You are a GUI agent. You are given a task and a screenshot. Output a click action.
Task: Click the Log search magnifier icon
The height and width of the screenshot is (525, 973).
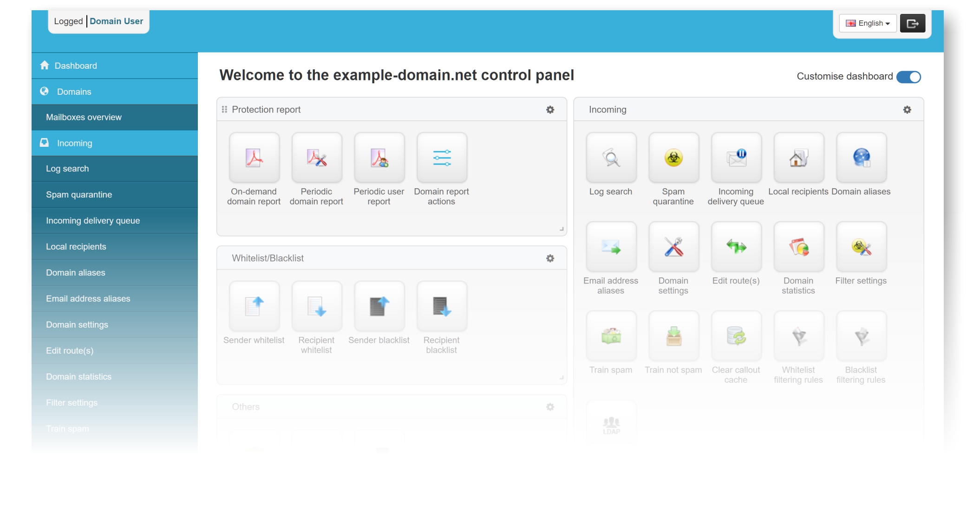click(x=611, y=158)
